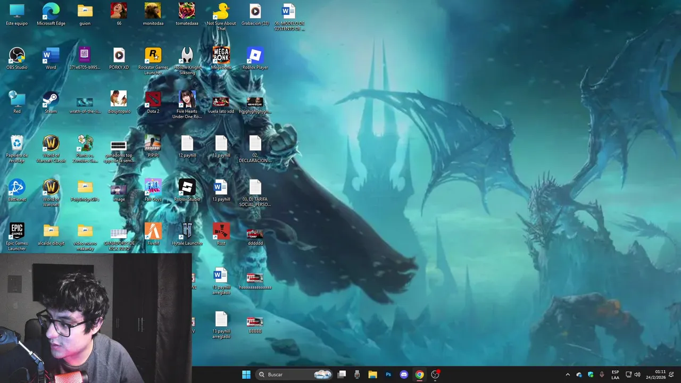681x383 pixels.
Task: Open the Hytale Launcher shortcut
Action: click(187, 235)
